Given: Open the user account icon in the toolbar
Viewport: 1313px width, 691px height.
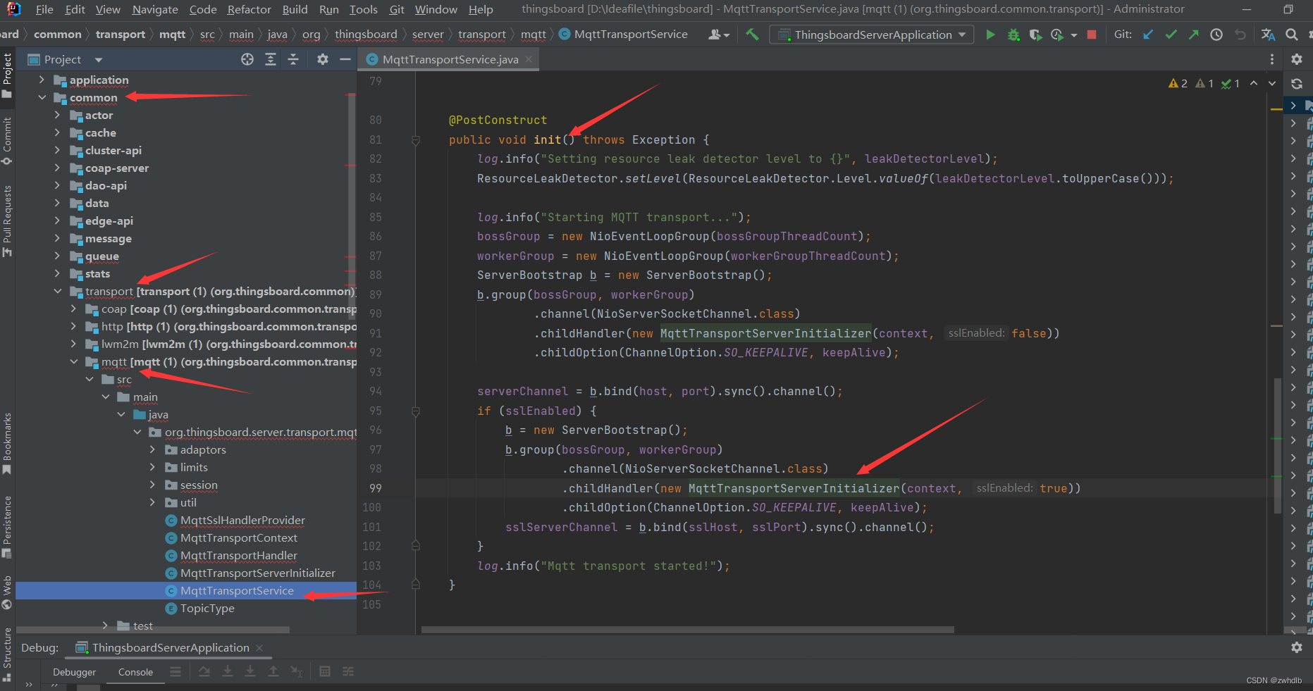Looking at the screenshot, I should point(718,35).
